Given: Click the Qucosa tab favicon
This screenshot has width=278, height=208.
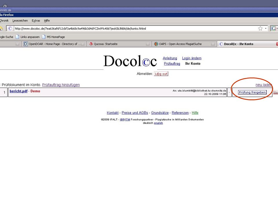Looking at the screenshot, I should 91,44.
